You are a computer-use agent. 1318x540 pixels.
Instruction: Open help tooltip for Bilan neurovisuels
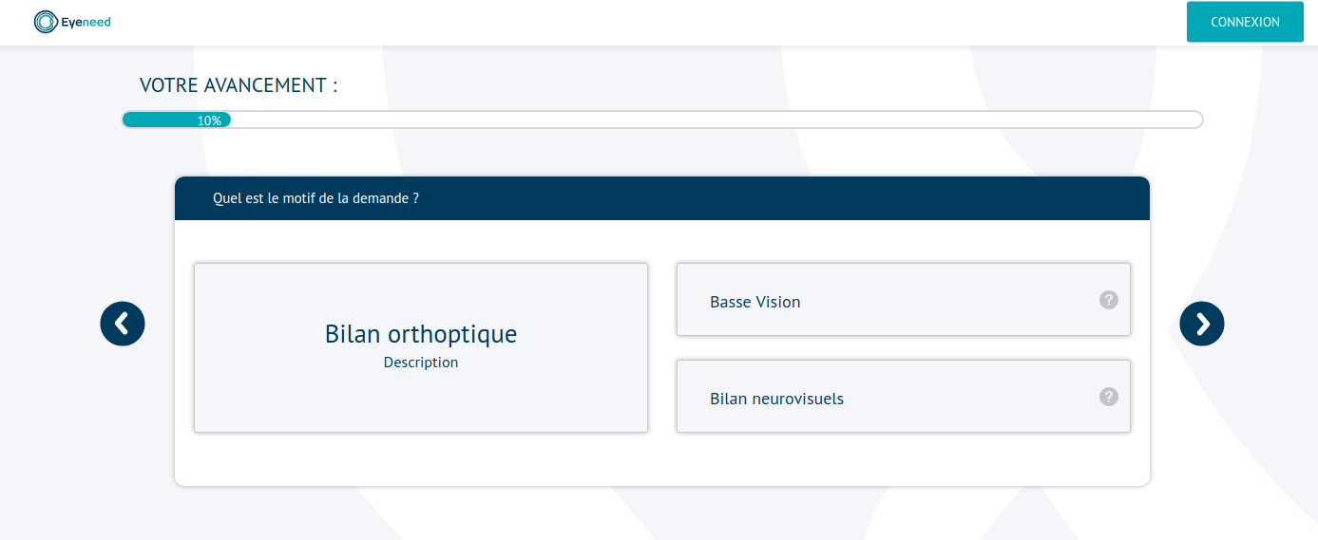pos(1109,397)
